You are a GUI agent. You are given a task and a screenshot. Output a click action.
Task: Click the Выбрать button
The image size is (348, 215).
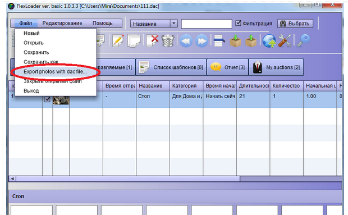coord(295,24)
